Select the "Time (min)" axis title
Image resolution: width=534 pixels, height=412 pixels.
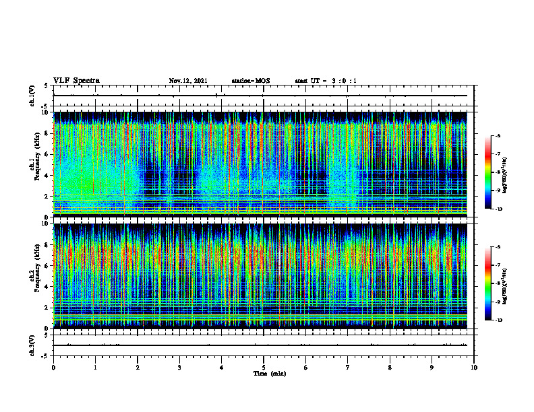[x=270, y=374]
